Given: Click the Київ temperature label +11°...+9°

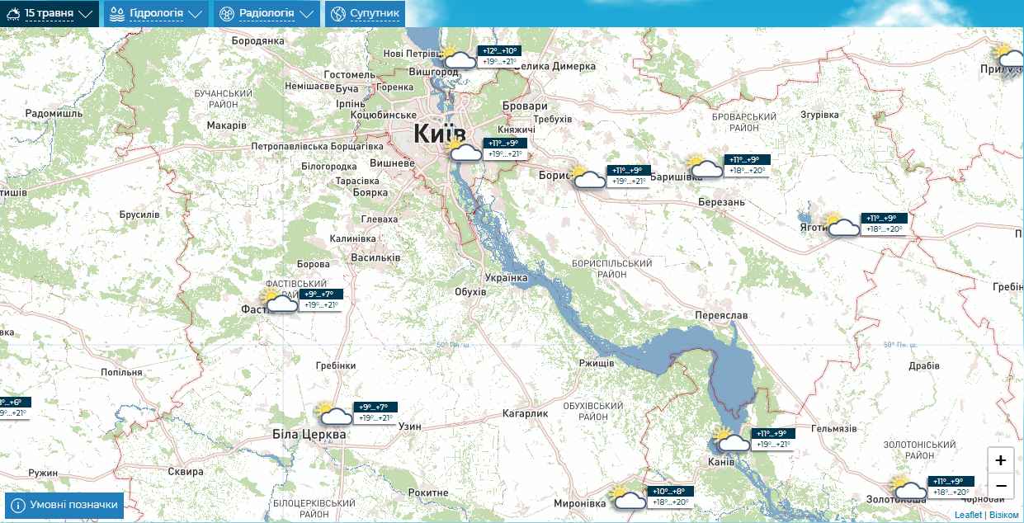Looking at the screenshot, I should tap(503, 143).
